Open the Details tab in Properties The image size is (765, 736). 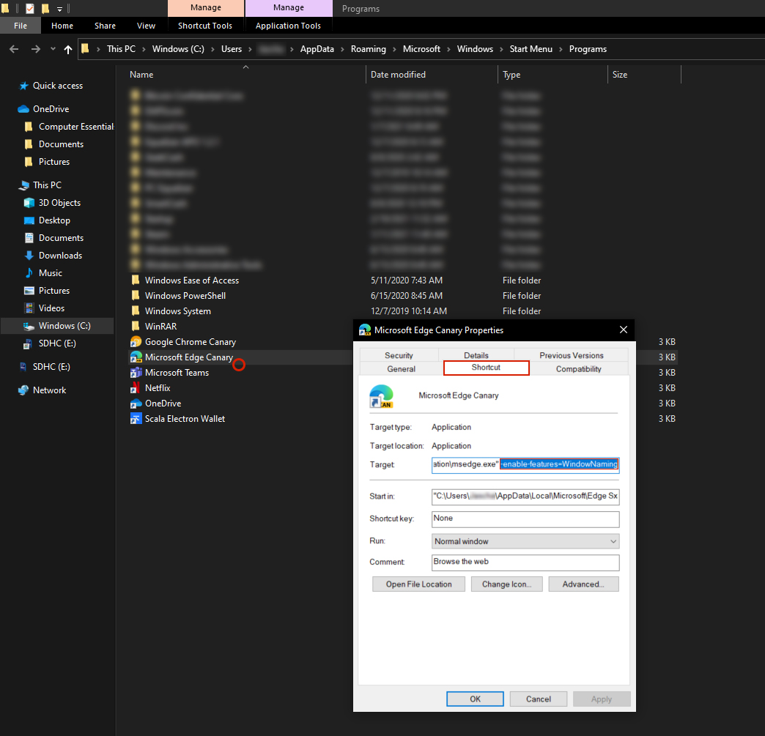[476, 355]
